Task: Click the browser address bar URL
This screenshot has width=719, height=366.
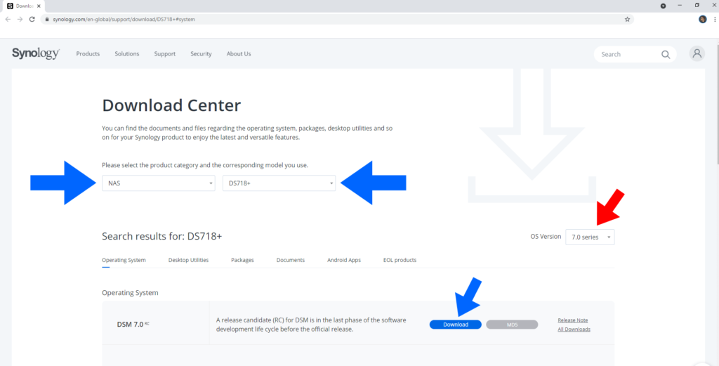Action: tap(124, 19)
